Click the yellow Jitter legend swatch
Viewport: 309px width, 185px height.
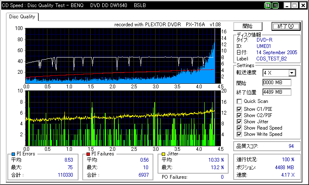(163, 154)
